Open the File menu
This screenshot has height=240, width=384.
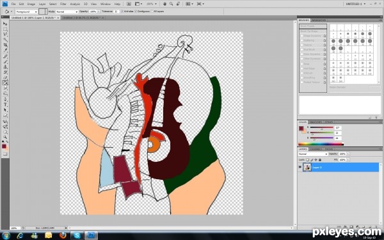(13, 4)
